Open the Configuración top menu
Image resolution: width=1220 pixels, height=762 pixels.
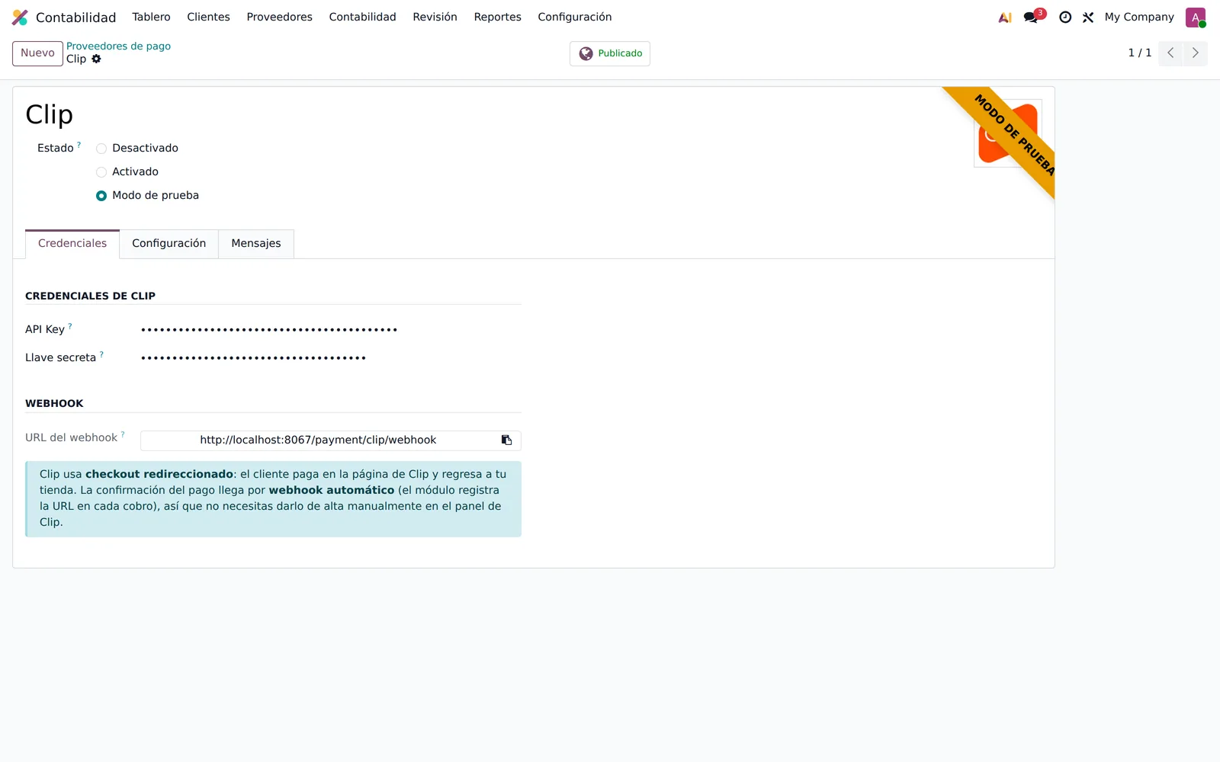574,17
